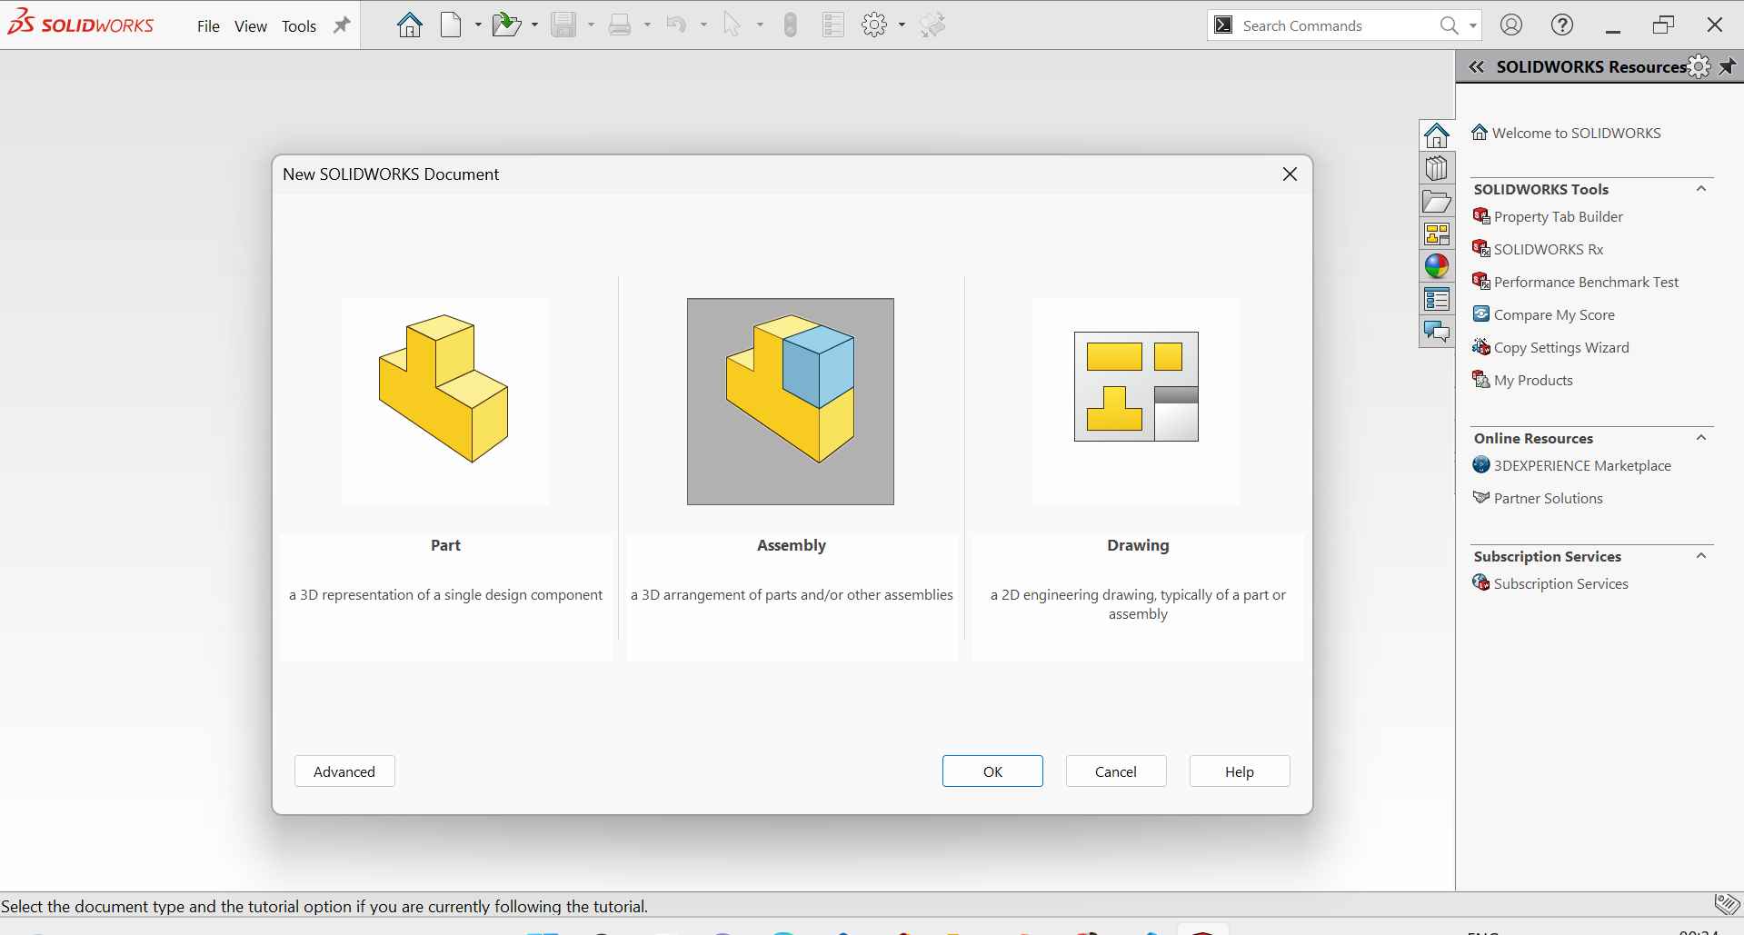Viewport: 1744px width, 935px height.
Task: Expand the Print dropdown arrow
Action: point(647,25)
